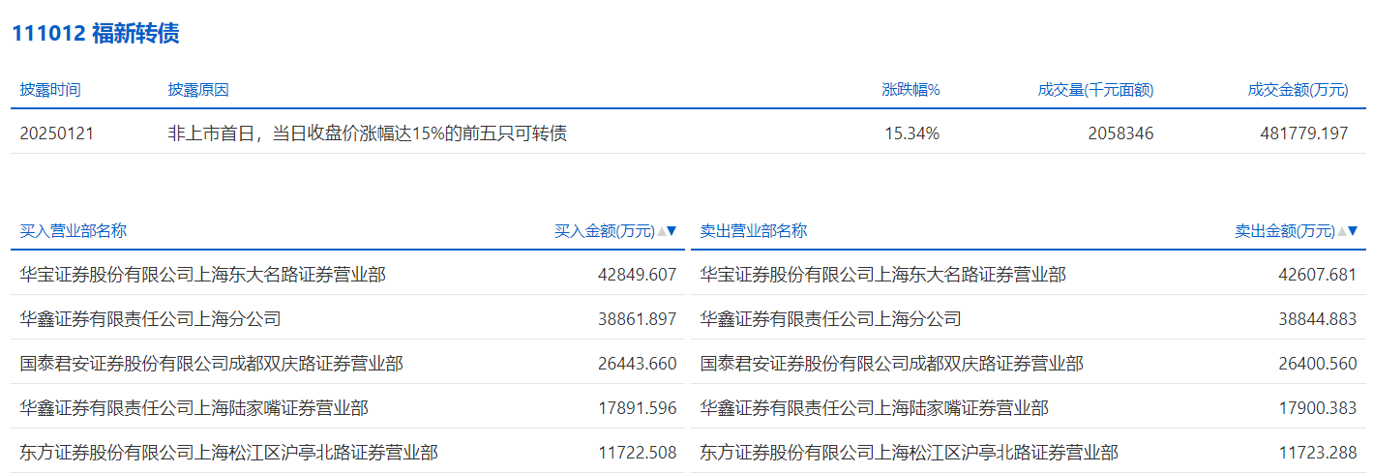
Task: Click the 买入金额(万元) column header
Action: point(605,231)
